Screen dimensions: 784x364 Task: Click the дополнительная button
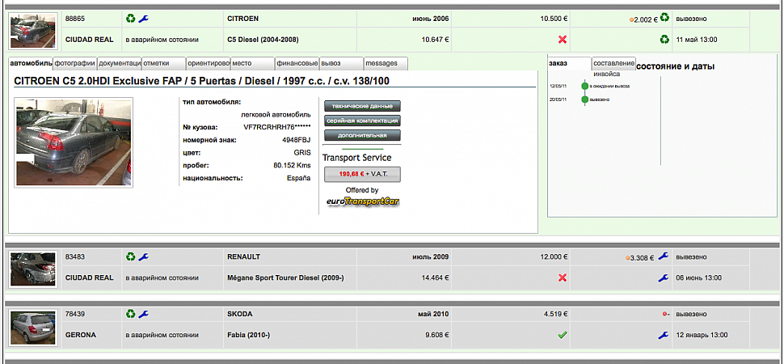point(363,135)
